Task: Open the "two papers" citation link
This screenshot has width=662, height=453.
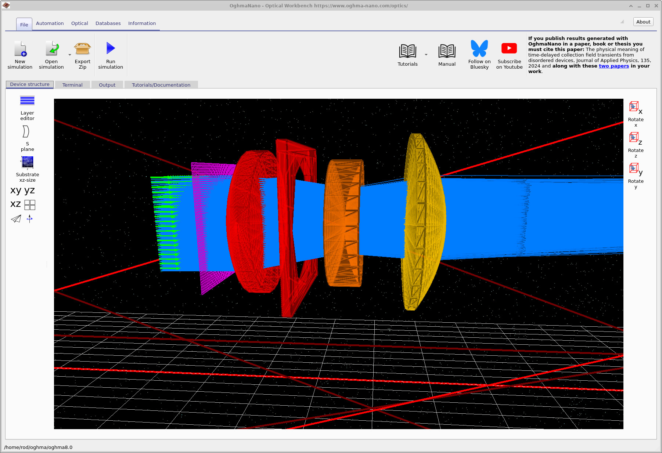Action: pyautogui.click(x=614, y=66)
